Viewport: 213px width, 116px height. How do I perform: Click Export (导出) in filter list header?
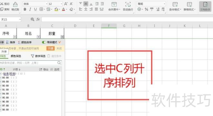click(44, 70)
